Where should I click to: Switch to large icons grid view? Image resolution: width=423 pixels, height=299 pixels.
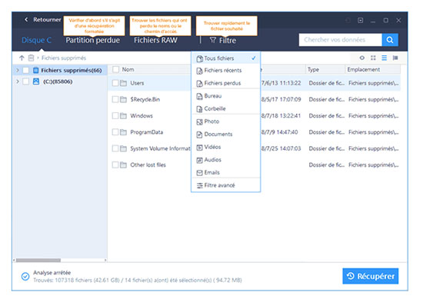click(x=373, y=58)
